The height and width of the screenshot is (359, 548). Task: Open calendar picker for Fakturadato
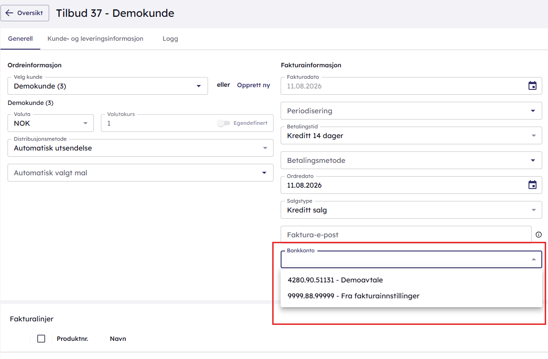(x=532, y=86)
